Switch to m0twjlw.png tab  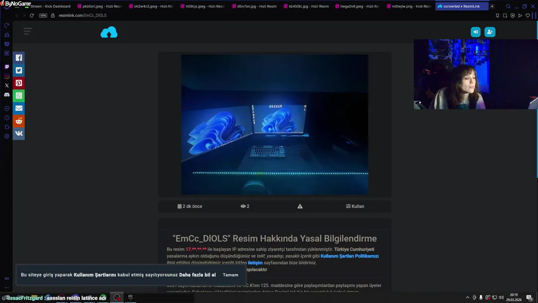click(x=409, y=6)
